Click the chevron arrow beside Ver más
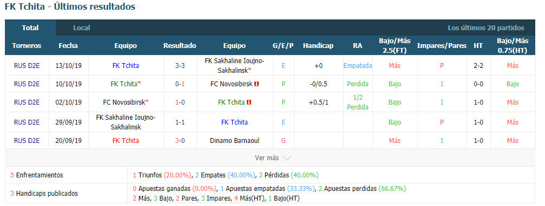The height and width of the screenshot is (206, 545). coord(287,158)
